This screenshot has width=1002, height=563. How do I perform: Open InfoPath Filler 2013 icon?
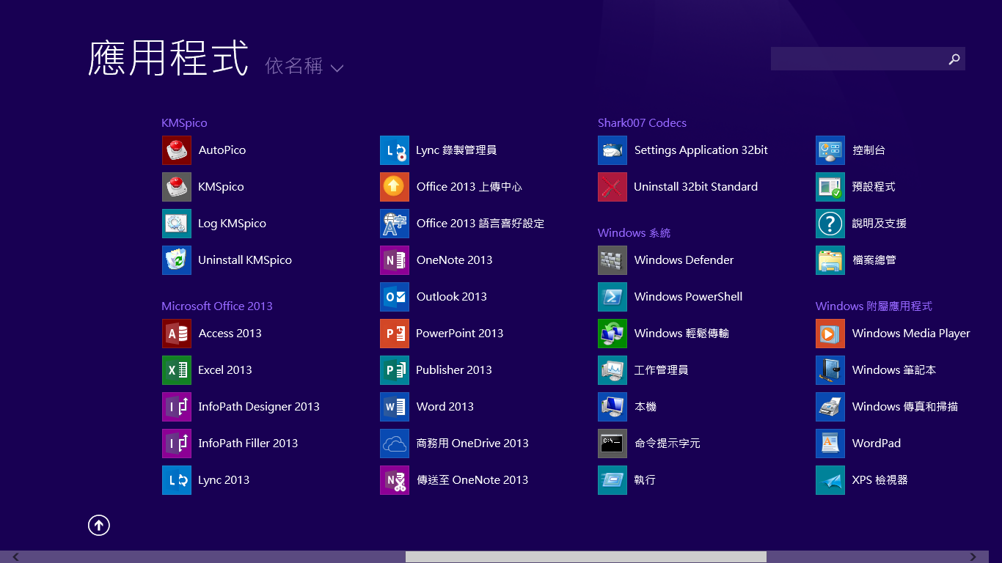tap(177, 444)
